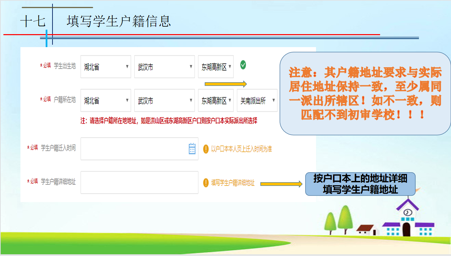This screenshot has height=256, width=451.
Task: Open the 户籍所在地 province dropdown showing 湖北省
Action: pyautogui.click(x=106, y=101)
